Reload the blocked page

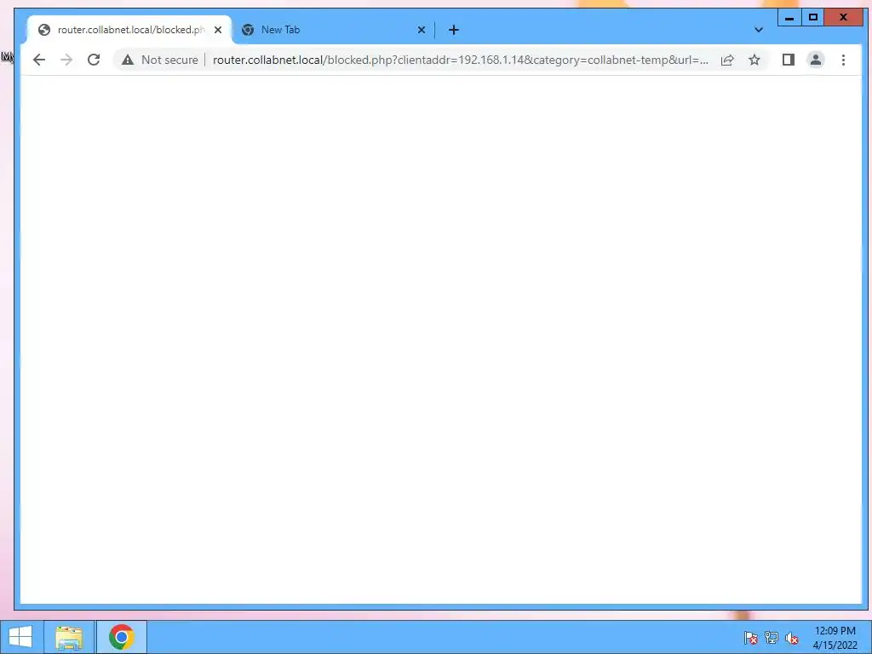94,60
